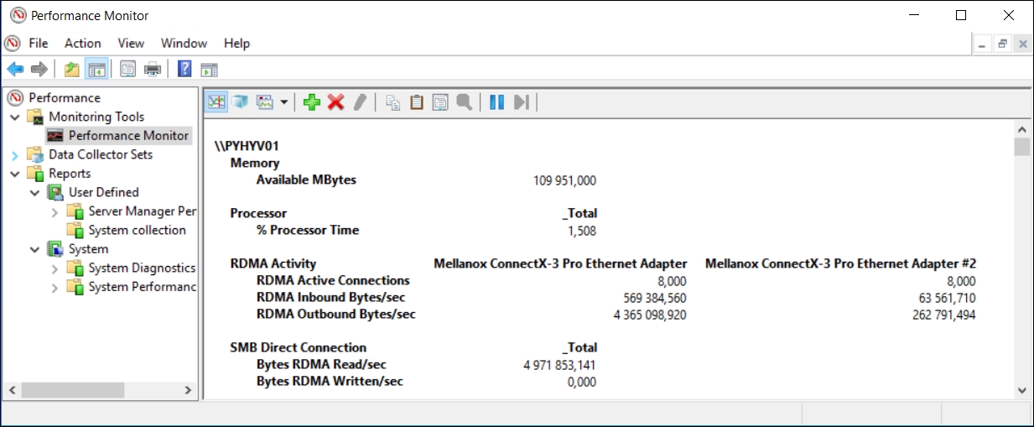Expand the Data Collector Sets node
The width and height of the screenshot is (1034, 427).
click(15, 155)
